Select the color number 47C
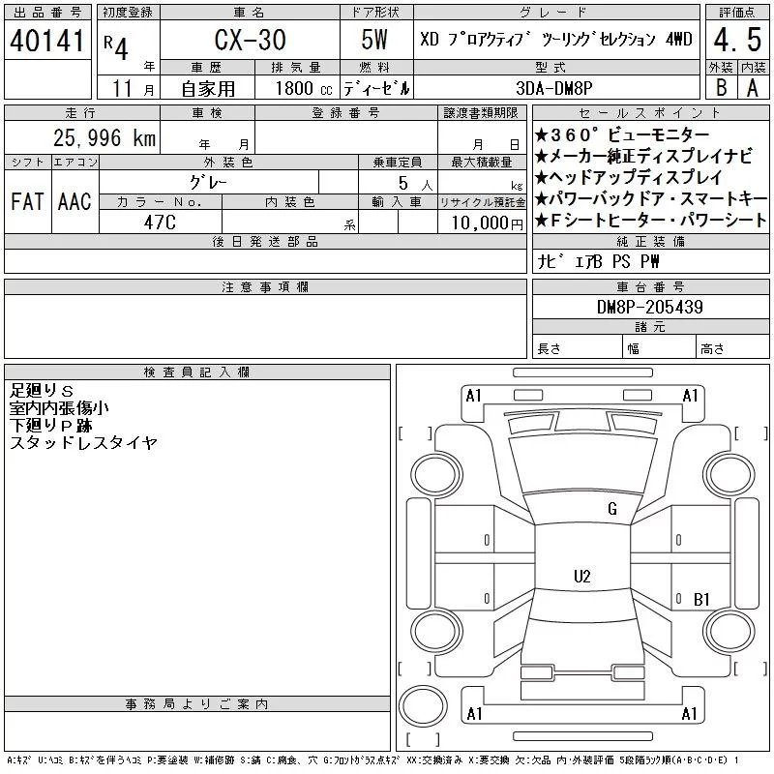The width and height of the screenshot is (774, 774). point(160,222)
